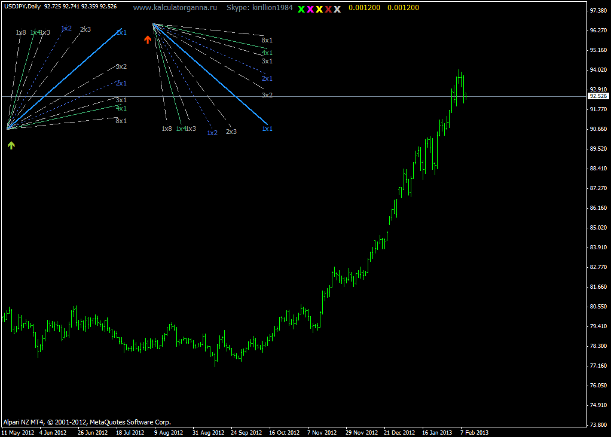611x437 pixels.
Task: Select the 8x1 label of the ascending fan
Action: point(121,121)
